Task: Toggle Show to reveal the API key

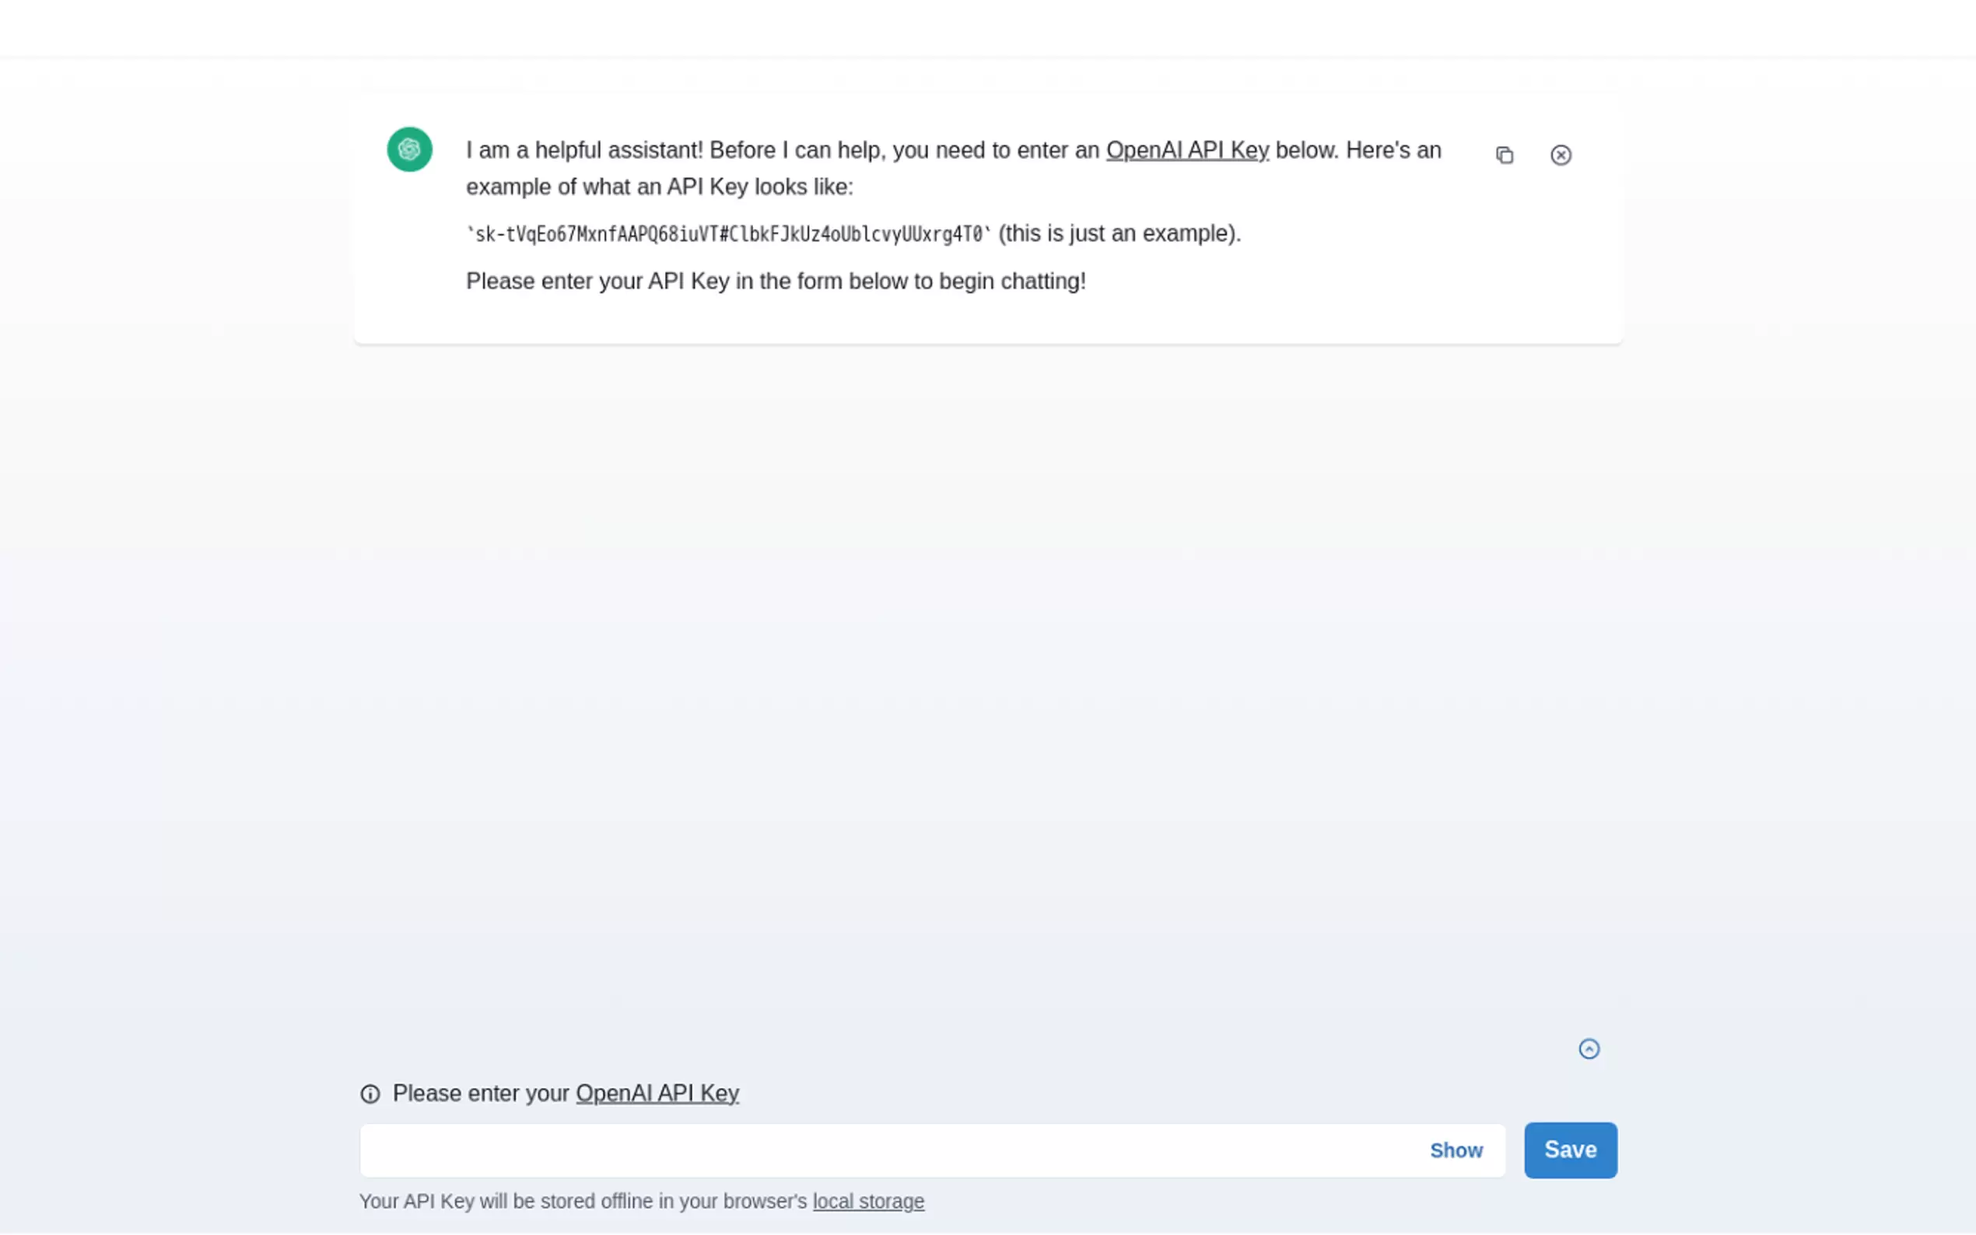Action: [1456, 1150]
